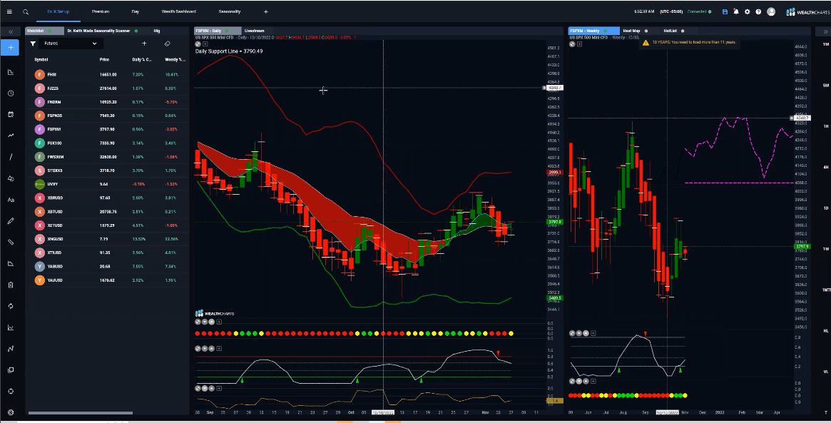
Task: Open the hamburger main menu
Action: 9,11
